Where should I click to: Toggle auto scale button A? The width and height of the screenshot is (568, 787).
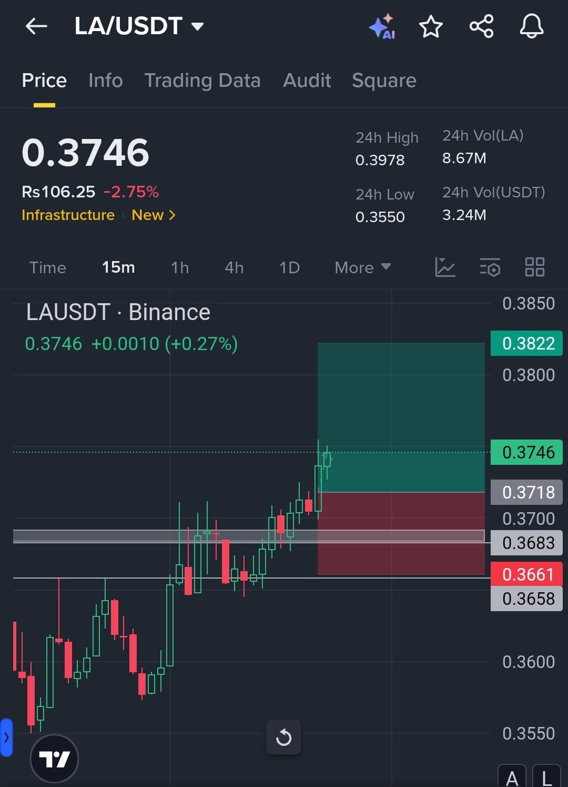[x=512, y=776]
